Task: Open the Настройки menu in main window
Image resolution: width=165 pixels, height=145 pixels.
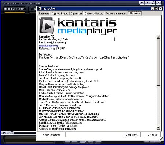Action: (x=19, y=3)
